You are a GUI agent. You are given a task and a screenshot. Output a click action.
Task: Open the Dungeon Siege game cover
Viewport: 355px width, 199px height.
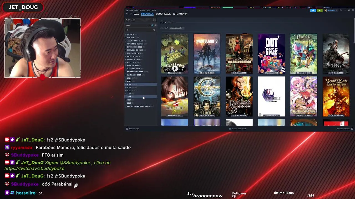(x=239, y=97)
